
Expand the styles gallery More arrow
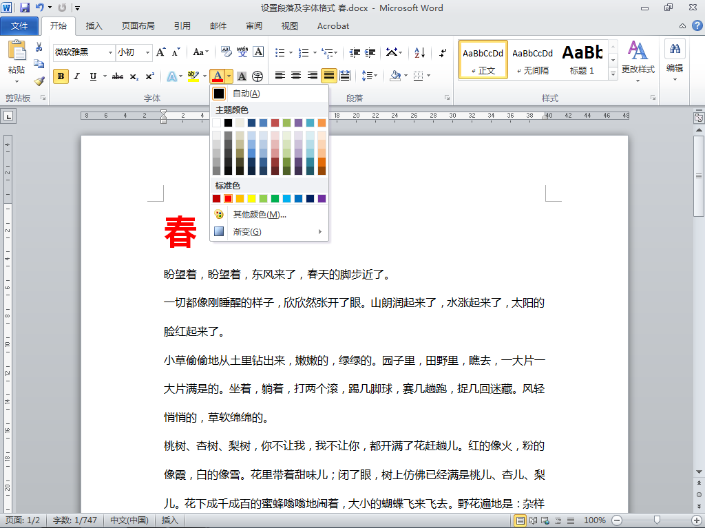coord(613,74)
